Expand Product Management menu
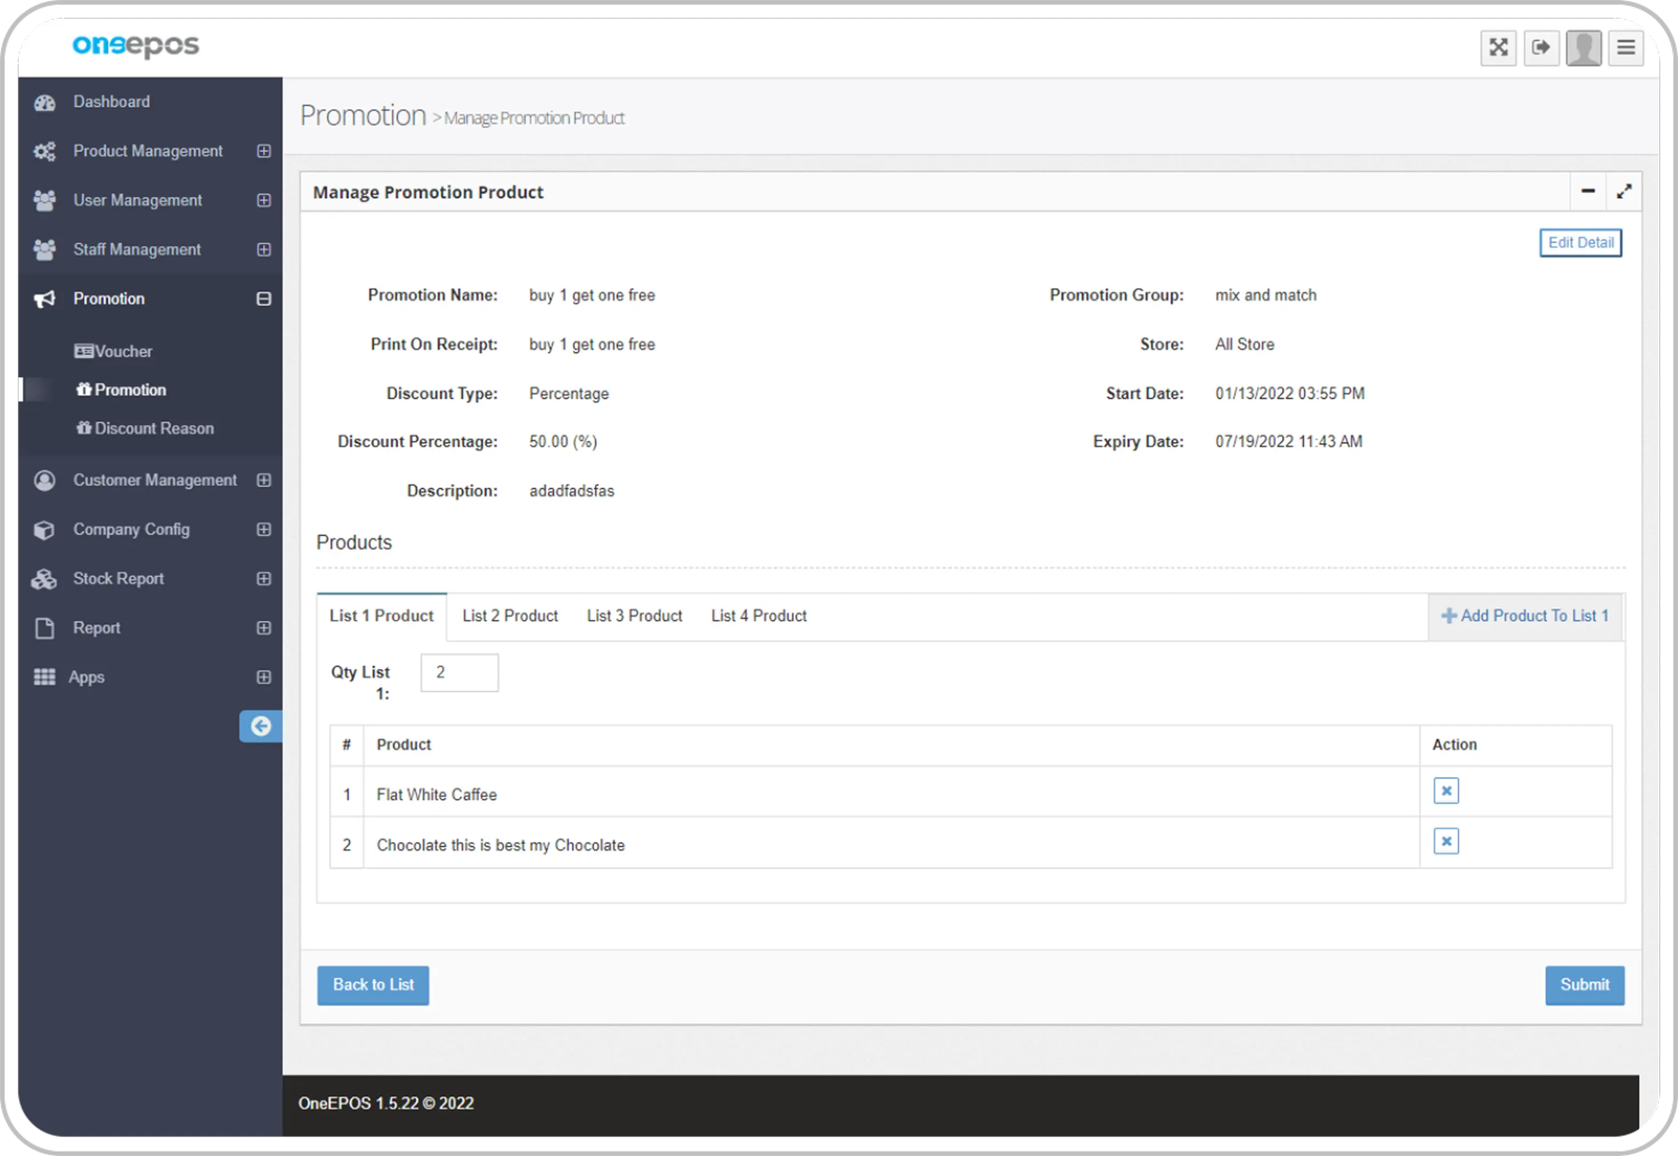The image size is (1678, 1156). pyautogui.click(x=264, y=152)
